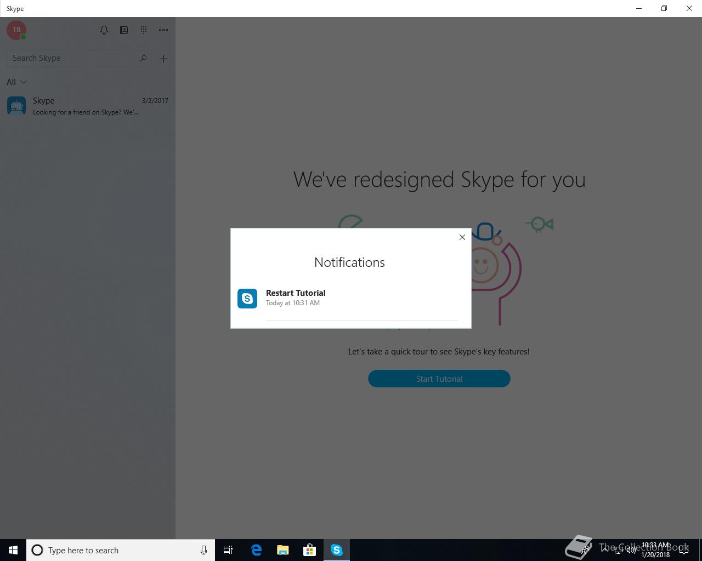Close the Skype window

pos(689,8)
